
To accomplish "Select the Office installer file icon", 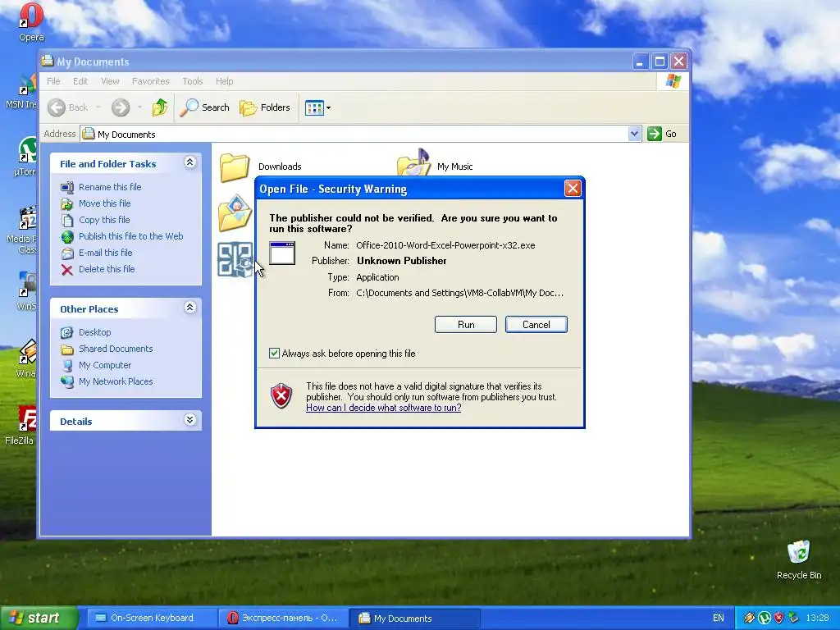I will 235,260.
